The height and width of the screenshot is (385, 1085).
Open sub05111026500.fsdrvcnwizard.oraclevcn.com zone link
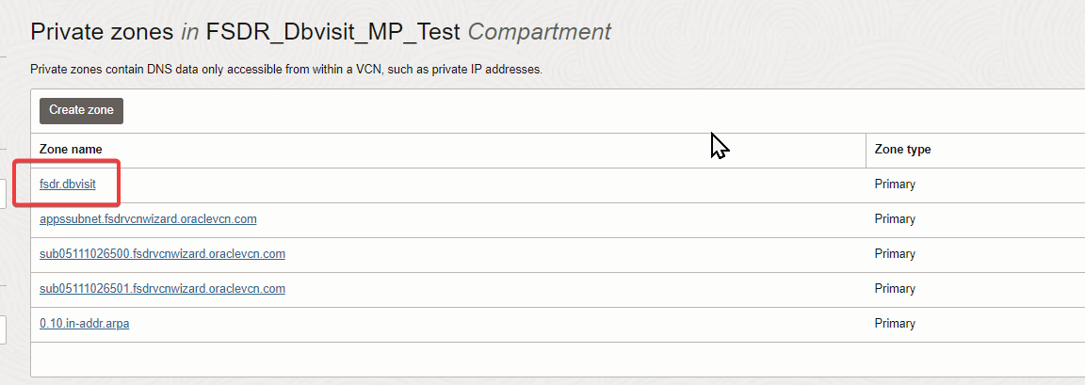[163, 253]
